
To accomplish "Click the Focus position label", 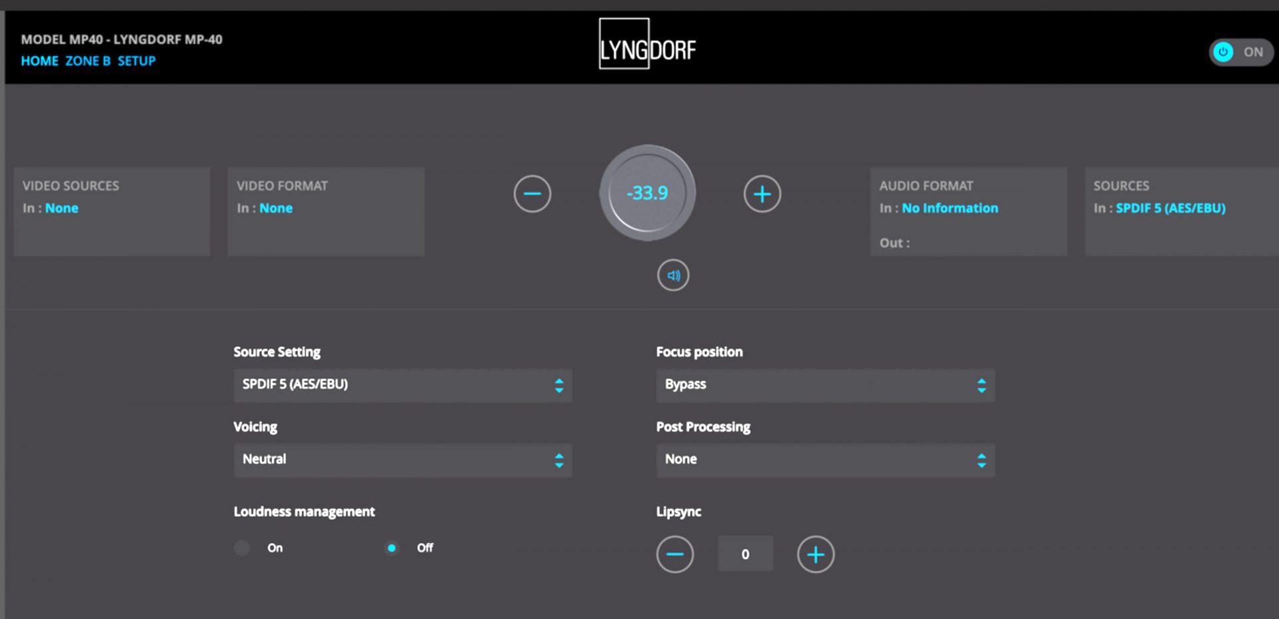I will click(x=699, y=352).
